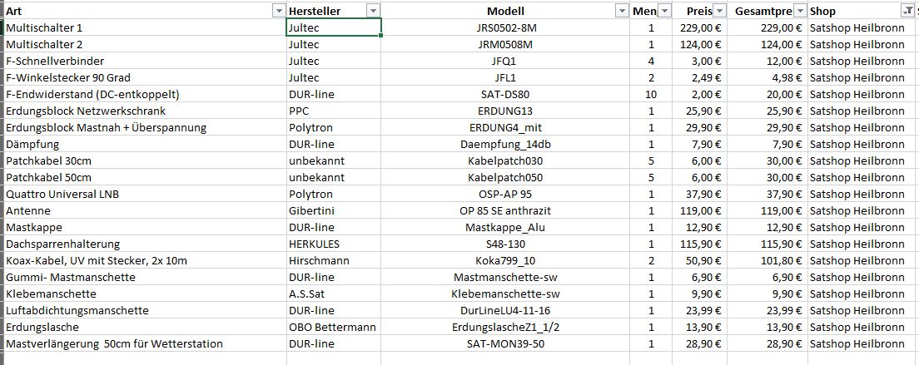Select the Modell header cell
Viewport: 919px width, 365px height.
pos(505,11)
